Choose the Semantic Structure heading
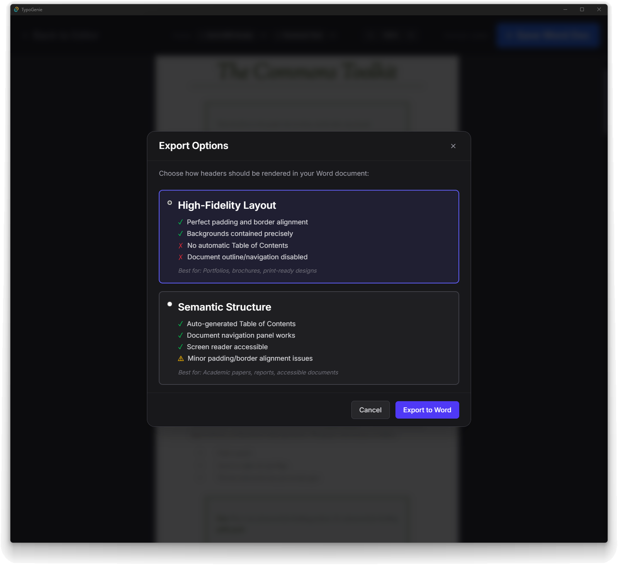The image size is (618, 565). [x=224, y=307]
